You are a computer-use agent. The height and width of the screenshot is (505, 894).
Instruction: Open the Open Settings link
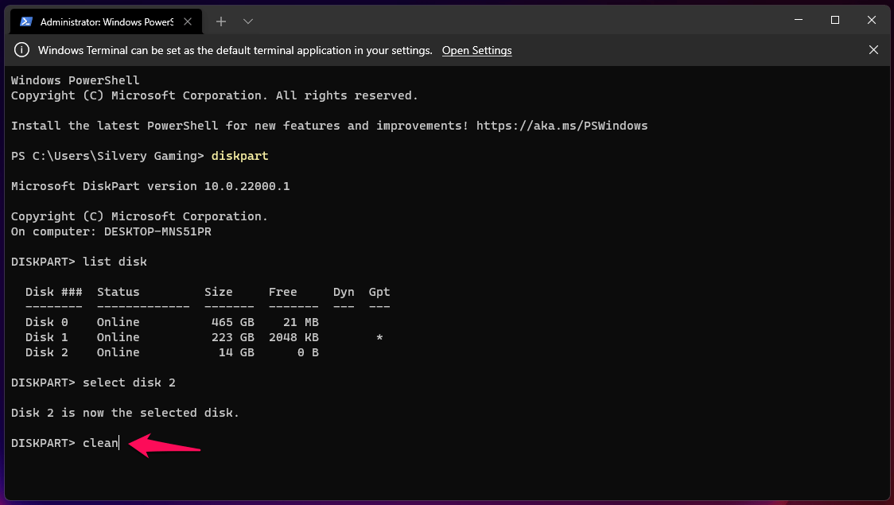point(476,50)
